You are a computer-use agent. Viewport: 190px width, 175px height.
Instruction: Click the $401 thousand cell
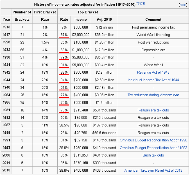104,155
